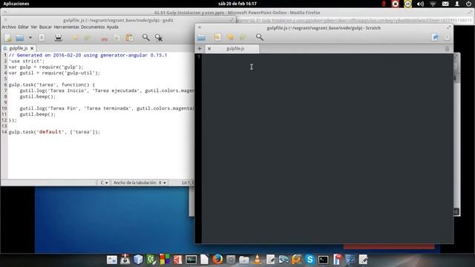
Task: Close the gulpfile.js tab in Scratch
Action: point(209,48)
